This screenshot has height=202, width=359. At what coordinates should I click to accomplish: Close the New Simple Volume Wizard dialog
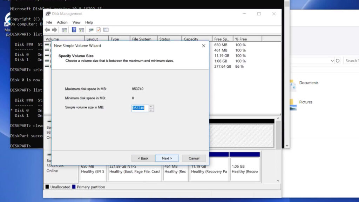click(x=204, y=46)
